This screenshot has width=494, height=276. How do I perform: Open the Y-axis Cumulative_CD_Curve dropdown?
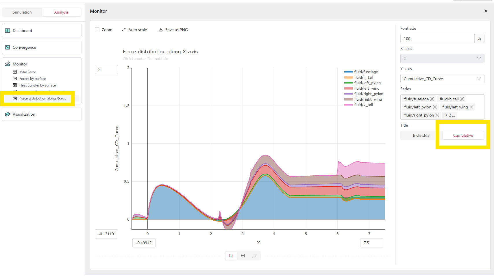pyautogui.click(x=442, y=79)
